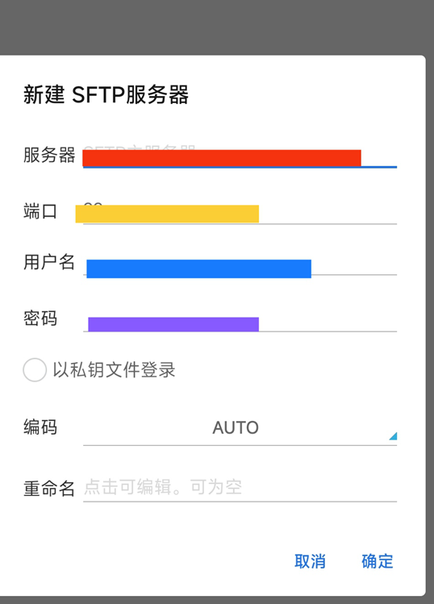Click the 新建 SFTP服务器 dialog title
The width and height of the screenshot is (434, 604).
pos(106,95)
